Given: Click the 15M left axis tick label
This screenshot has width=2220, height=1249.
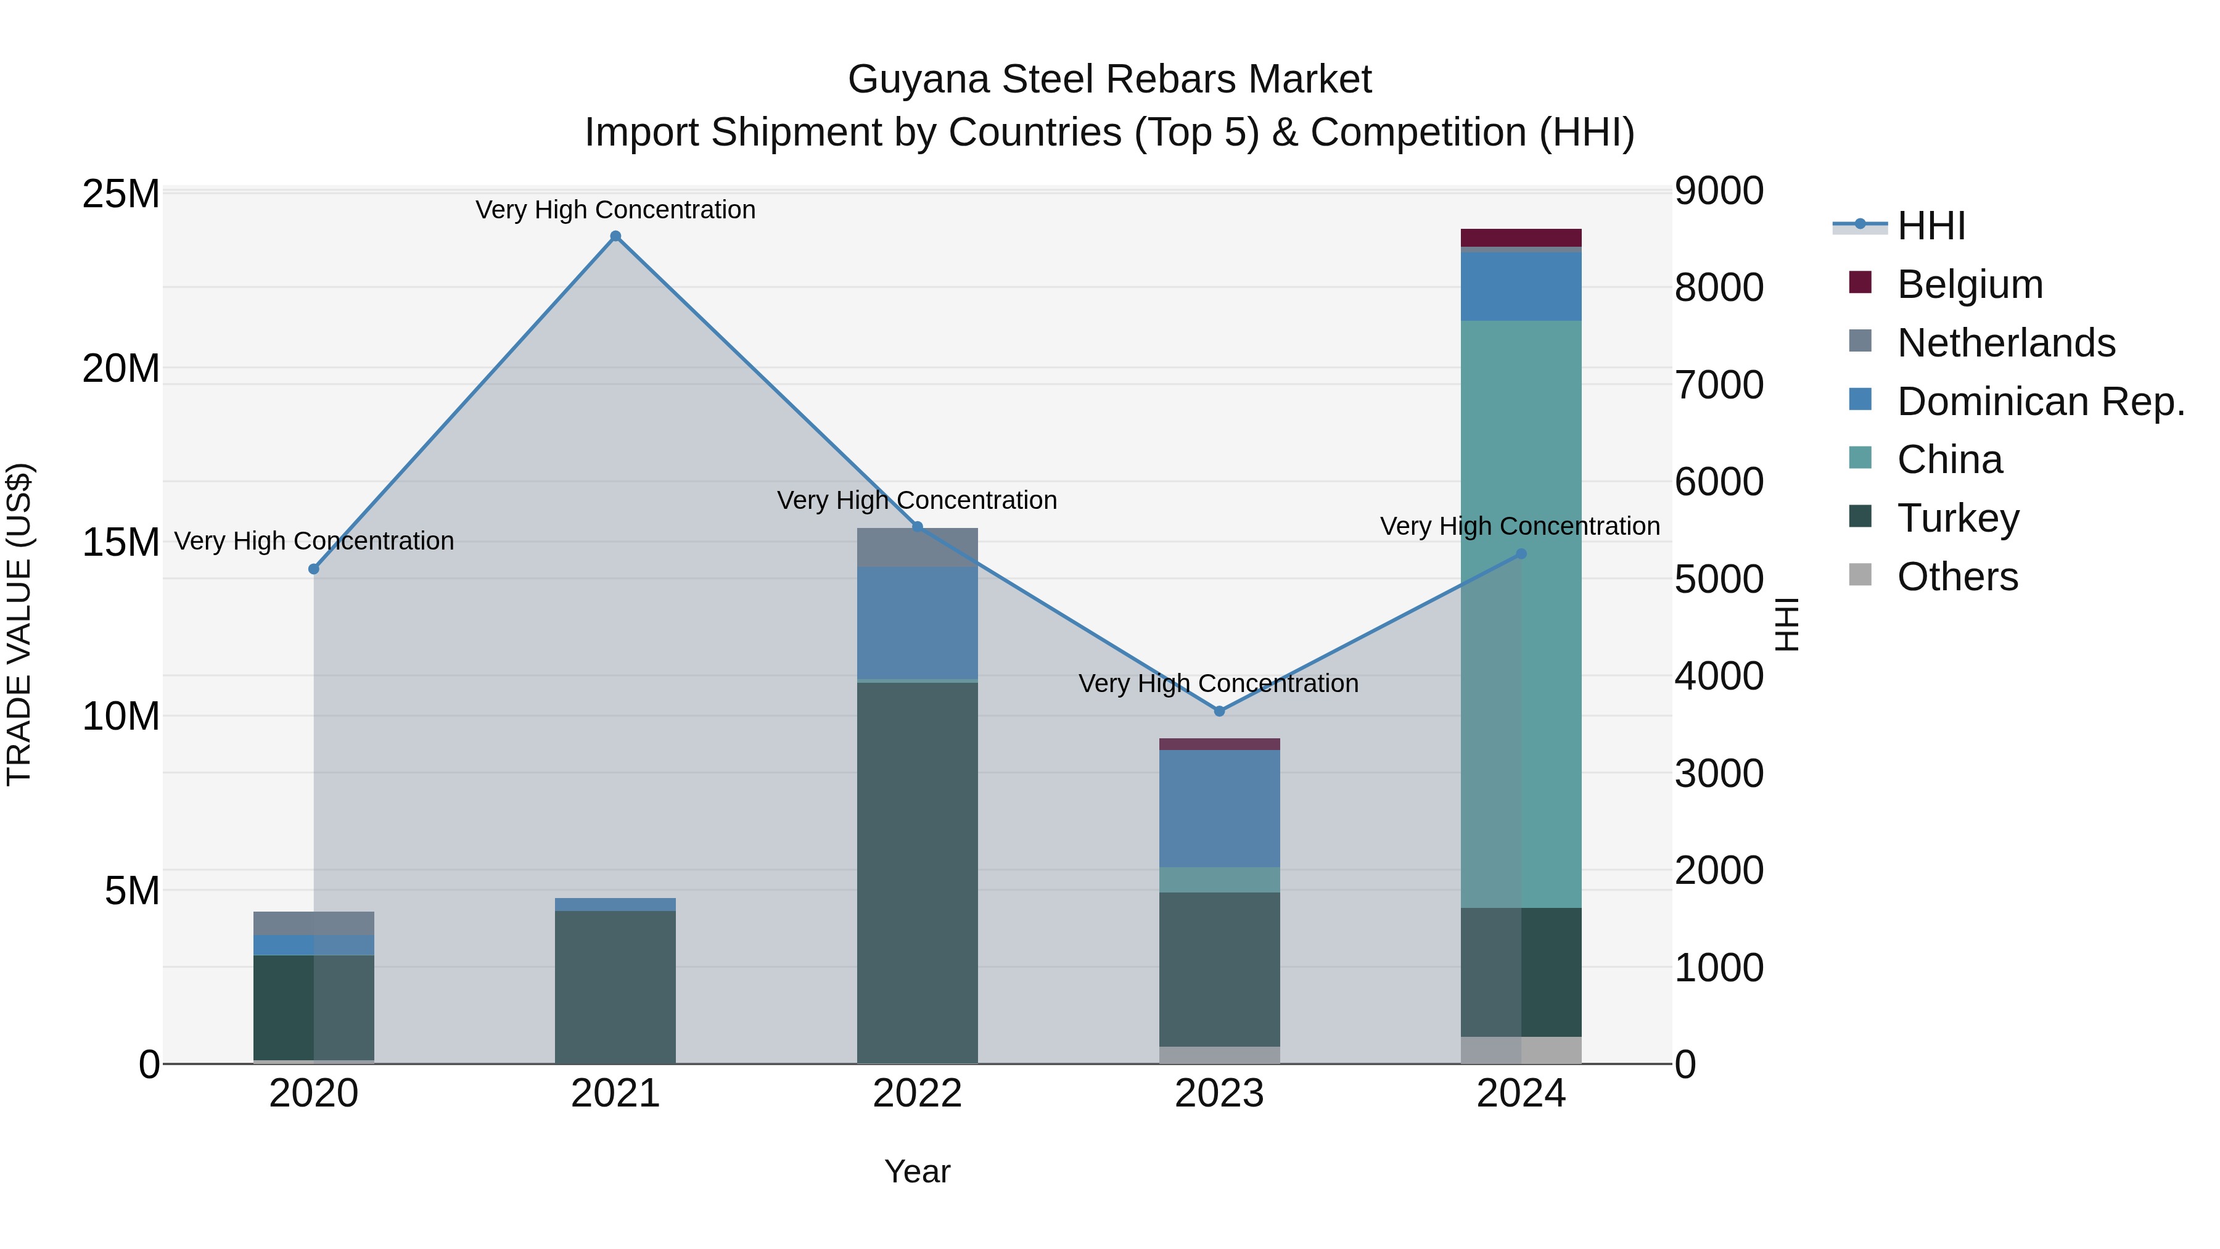Looking at the screenshot, I should coord(121,543).
